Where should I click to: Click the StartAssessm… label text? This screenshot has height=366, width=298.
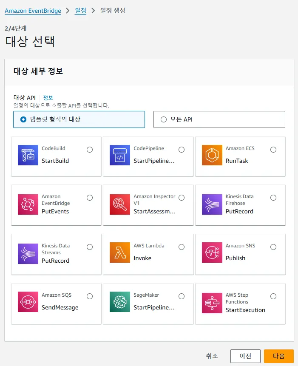[x=154, y=211]
